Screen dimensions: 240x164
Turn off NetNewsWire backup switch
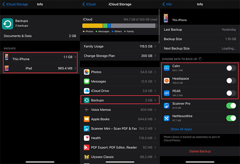click(231, 118)
